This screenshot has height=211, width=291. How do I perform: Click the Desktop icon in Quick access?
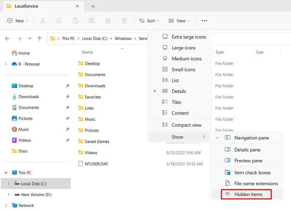point(14,86)
